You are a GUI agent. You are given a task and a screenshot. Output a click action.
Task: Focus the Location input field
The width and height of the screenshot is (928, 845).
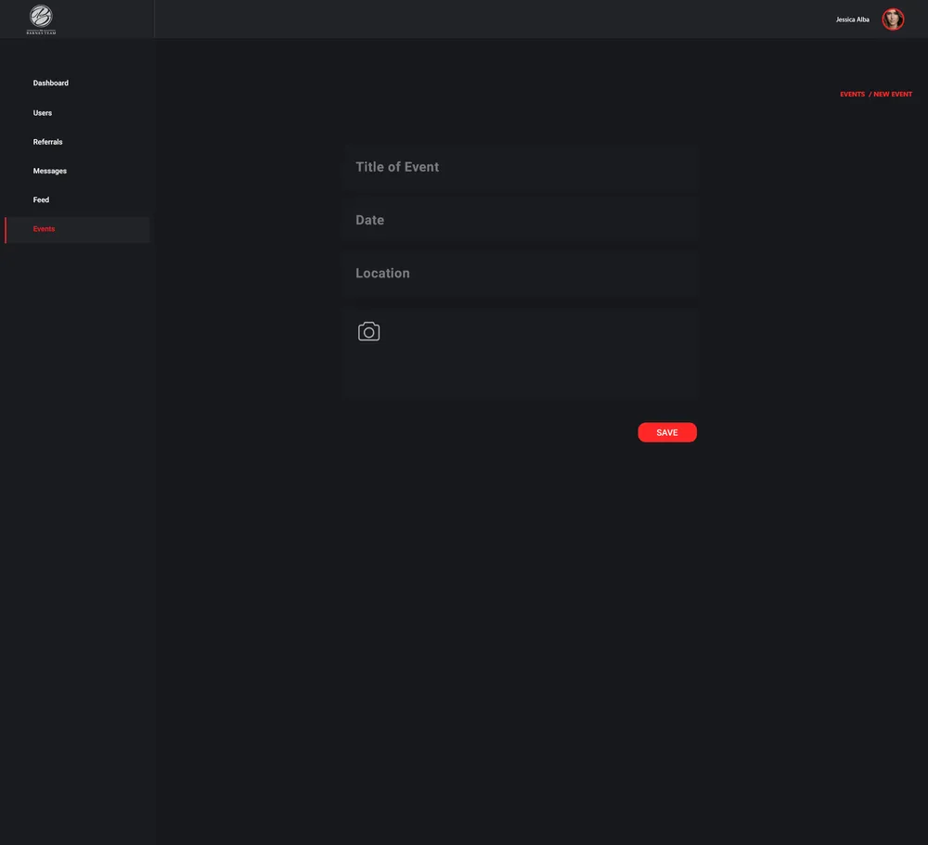[x=521, y=274]
